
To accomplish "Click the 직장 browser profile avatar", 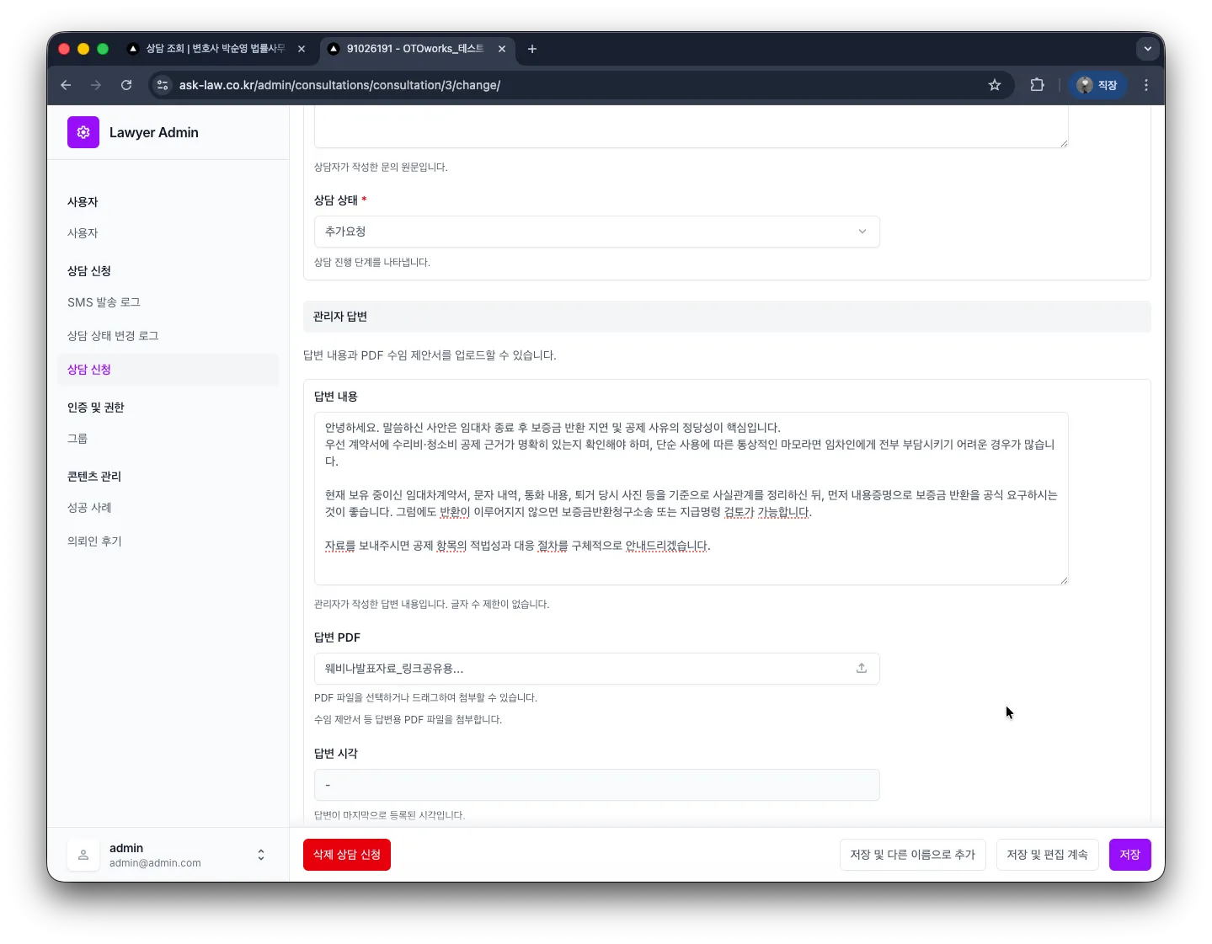I will (x=1098, y=85).
